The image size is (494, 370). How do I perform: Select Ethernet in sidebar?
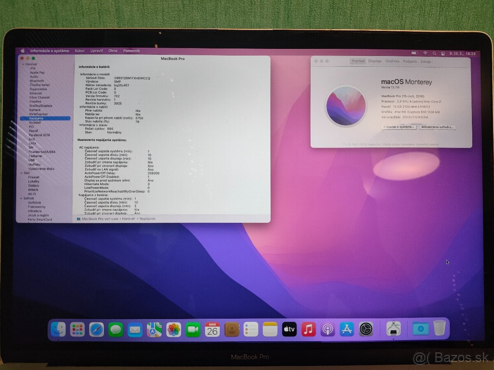pos(35,93)
